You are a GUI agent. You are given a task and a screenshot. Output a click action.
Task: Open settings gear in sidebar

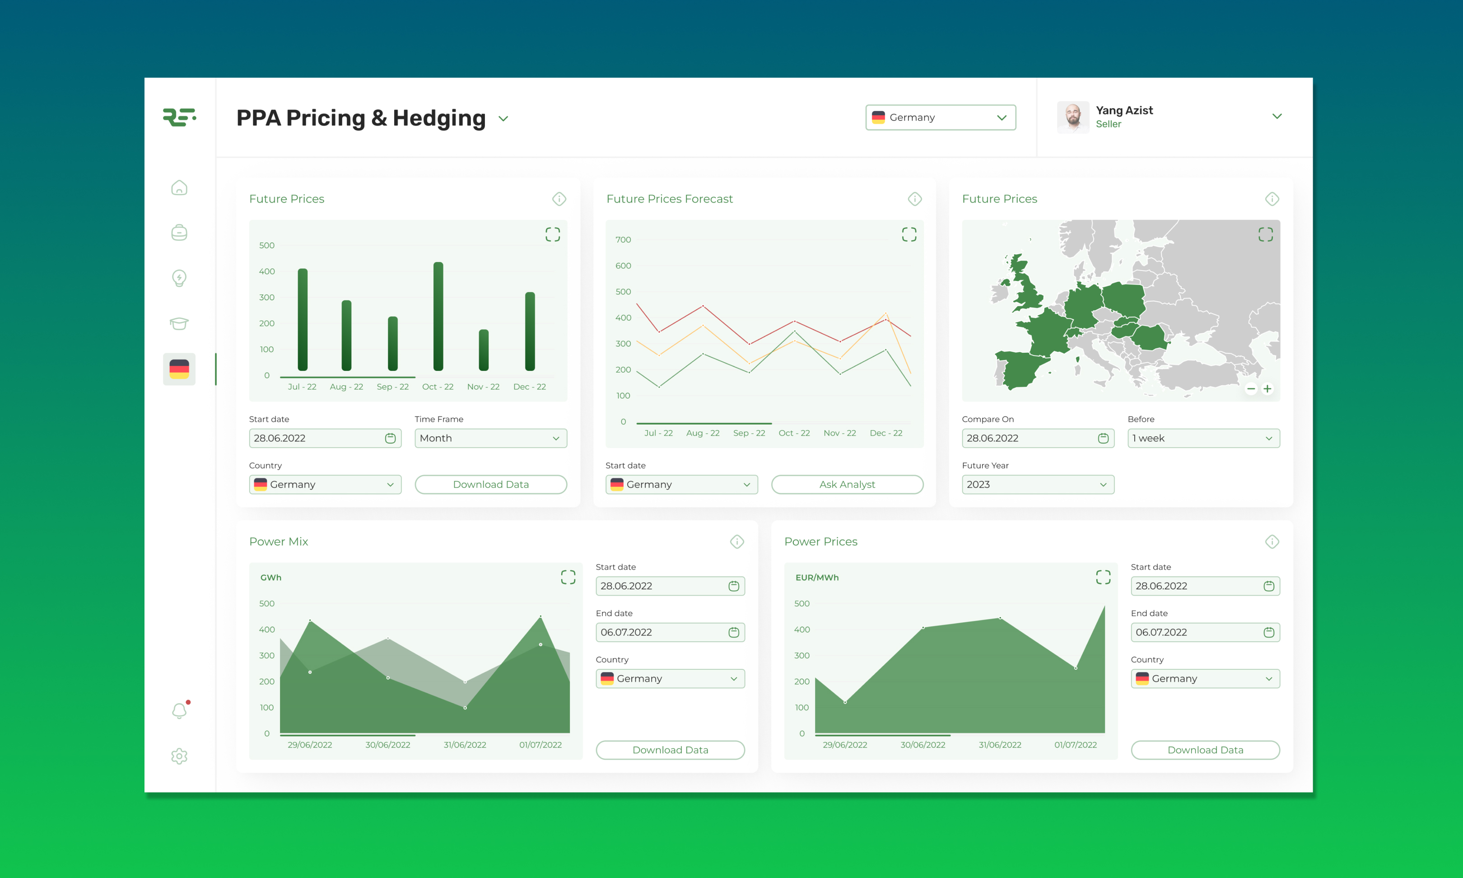click(179, 756)
